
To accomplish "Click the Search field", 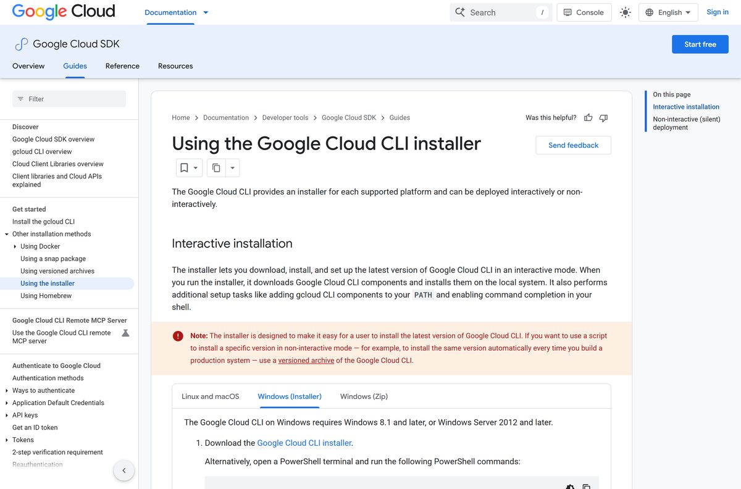I will [501, 12].
